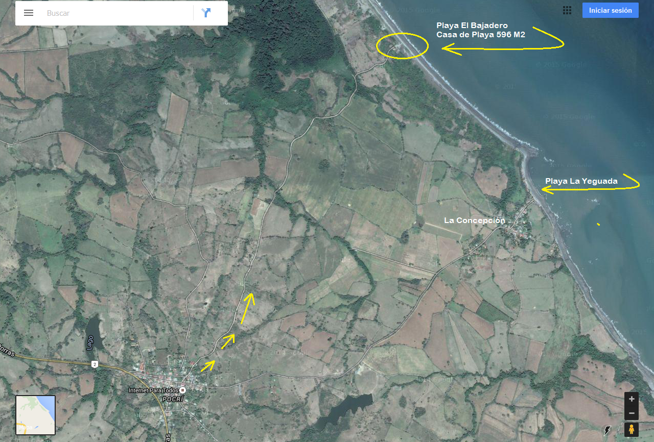Click the route 2 highway shield
The image size is (654, 442).
click(x=95, y=364)
